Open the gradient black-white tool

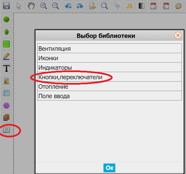pos(141,6)
